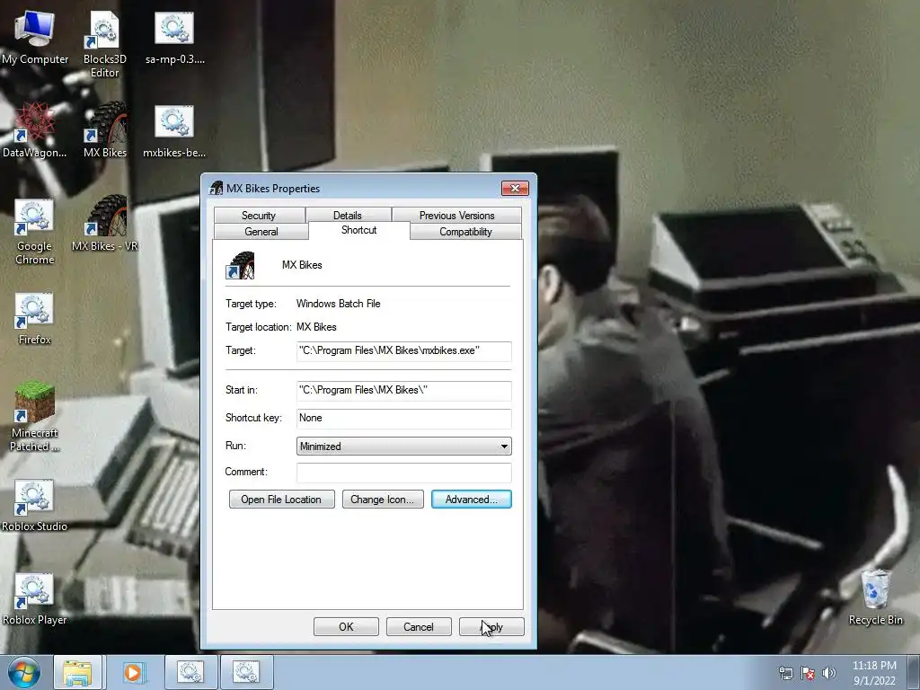Open the My Computer desktop icon
This screenshot has height=690, width=920.
click(x=35, y=38)
